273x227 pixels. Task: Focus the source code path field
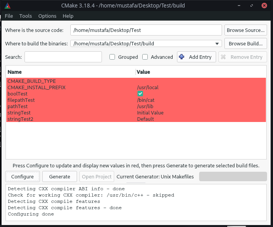(x=146, y=30)
